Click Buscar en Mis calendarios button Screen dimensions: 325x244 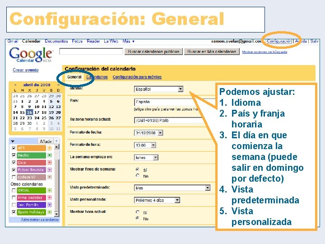212,52
